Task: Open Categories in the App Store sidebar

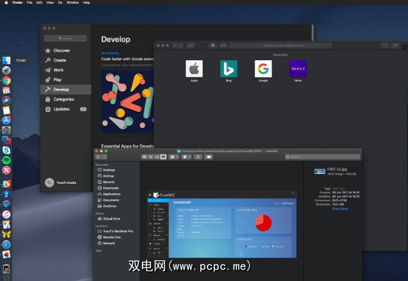Action: [x=63, y=99]
